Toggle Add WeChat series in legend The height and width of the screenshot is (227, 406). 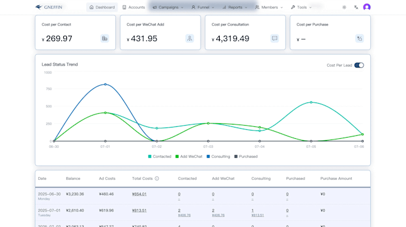click(x=189, y=157)
